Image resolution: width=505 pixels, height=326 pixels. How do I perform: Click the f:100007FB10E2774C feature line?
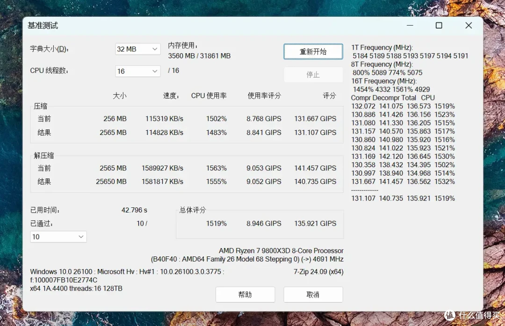pos(64,280)
